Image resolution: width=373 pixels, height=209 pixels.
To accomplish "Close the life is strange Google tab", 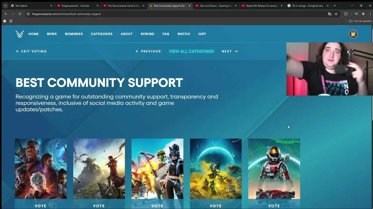I will point(328,6).
